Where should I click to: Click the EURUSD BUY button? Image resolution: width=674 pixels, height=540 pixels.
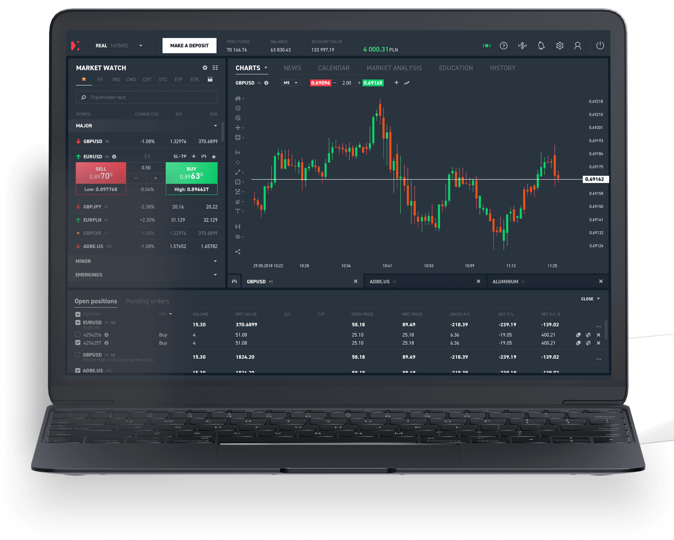[192, 173]
